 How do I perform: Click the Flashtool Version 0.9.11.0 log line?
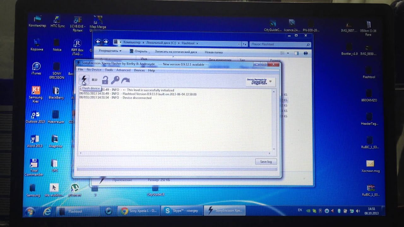pyautogui.click(x=138, y=94)
